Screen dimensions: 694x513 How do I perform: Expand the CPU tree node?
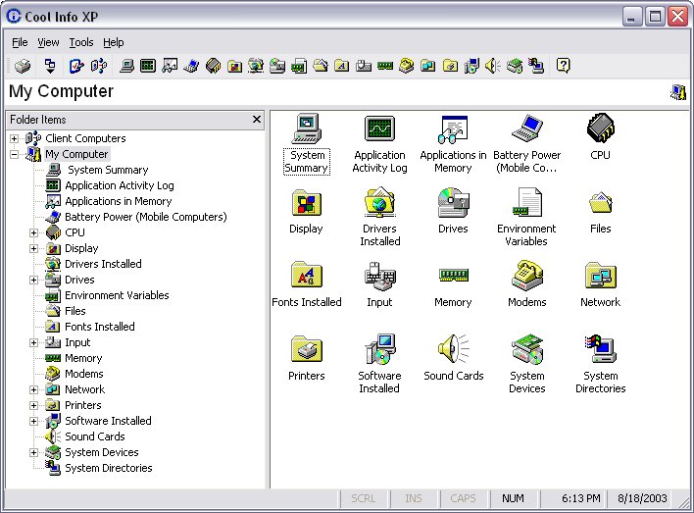tap(33, 232)
